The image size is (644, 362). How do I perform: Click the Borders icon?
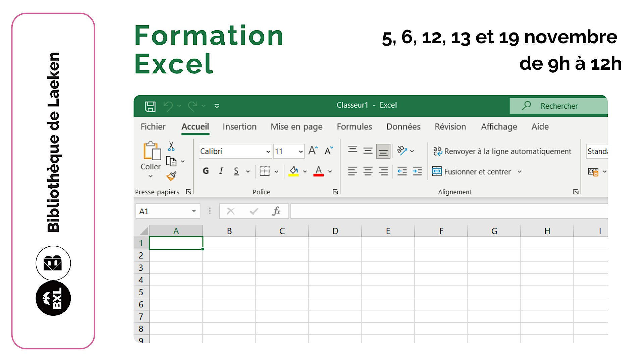[265, 171]
